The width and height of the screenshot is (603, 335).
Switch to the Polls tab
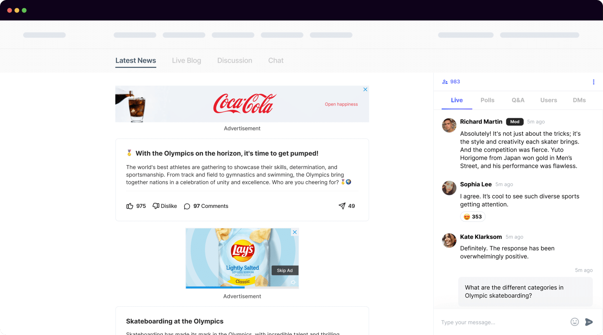tap(487, 100)
